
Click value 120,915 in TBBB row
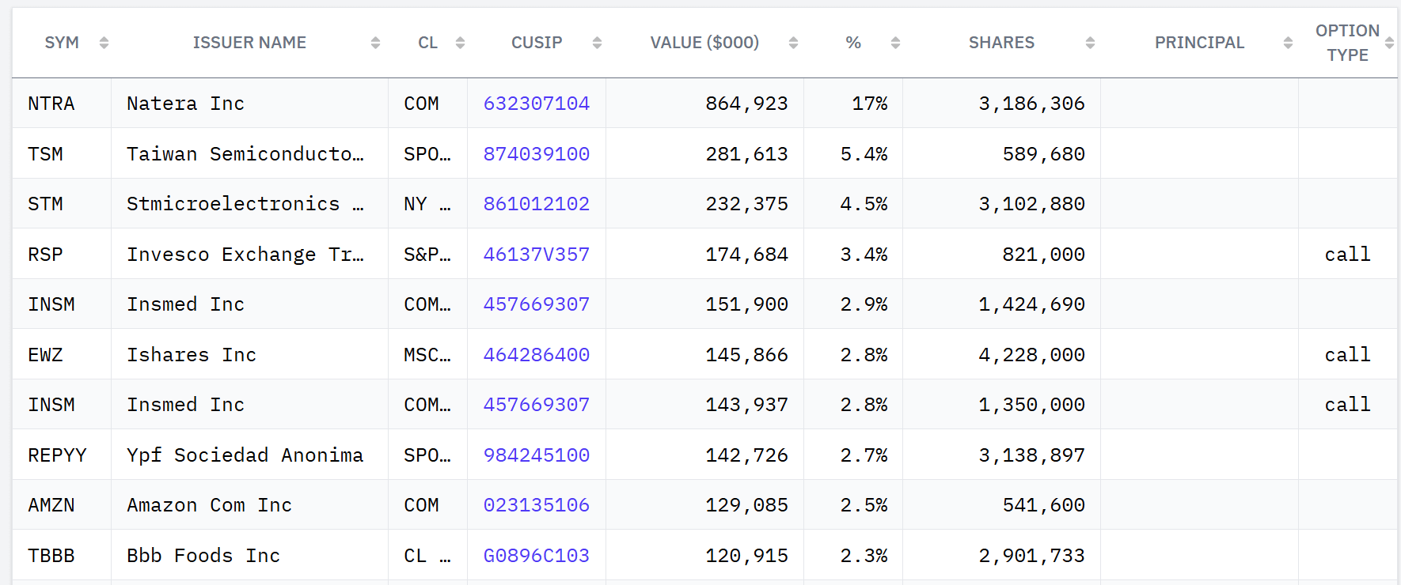746,556
